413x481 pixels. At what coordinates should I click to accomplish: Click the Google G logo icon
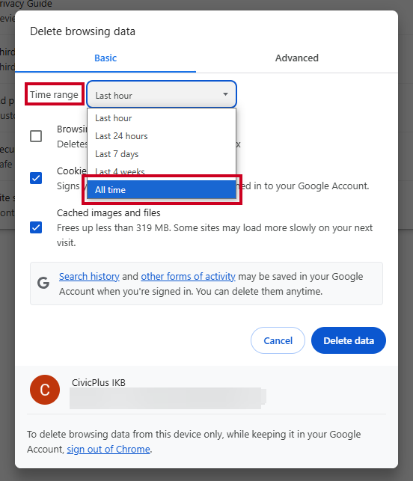click(x=43, y=283)
